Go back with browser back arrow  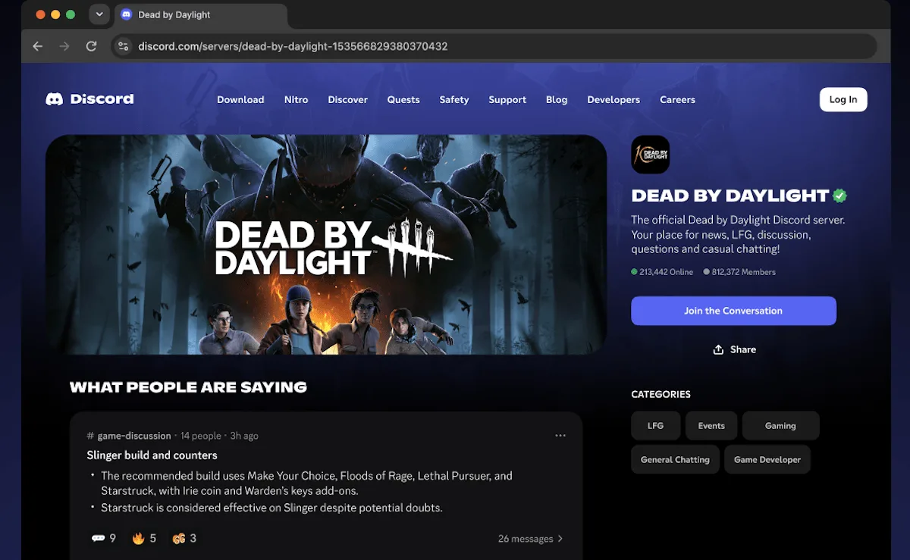38,46
